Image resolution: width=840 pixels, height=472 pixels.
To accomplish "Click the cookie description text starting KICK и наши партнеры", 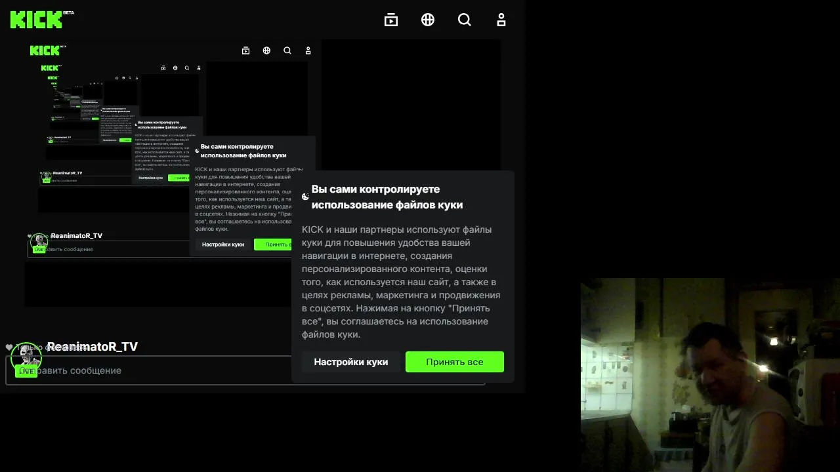I will tap(401, 282).
